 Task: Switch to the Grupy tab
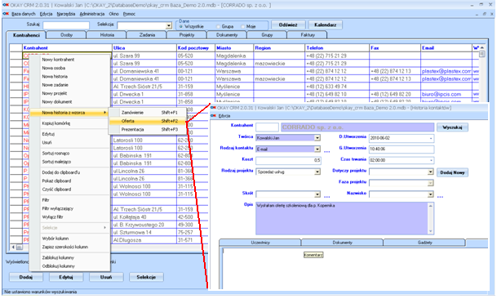tap(267, 35)
